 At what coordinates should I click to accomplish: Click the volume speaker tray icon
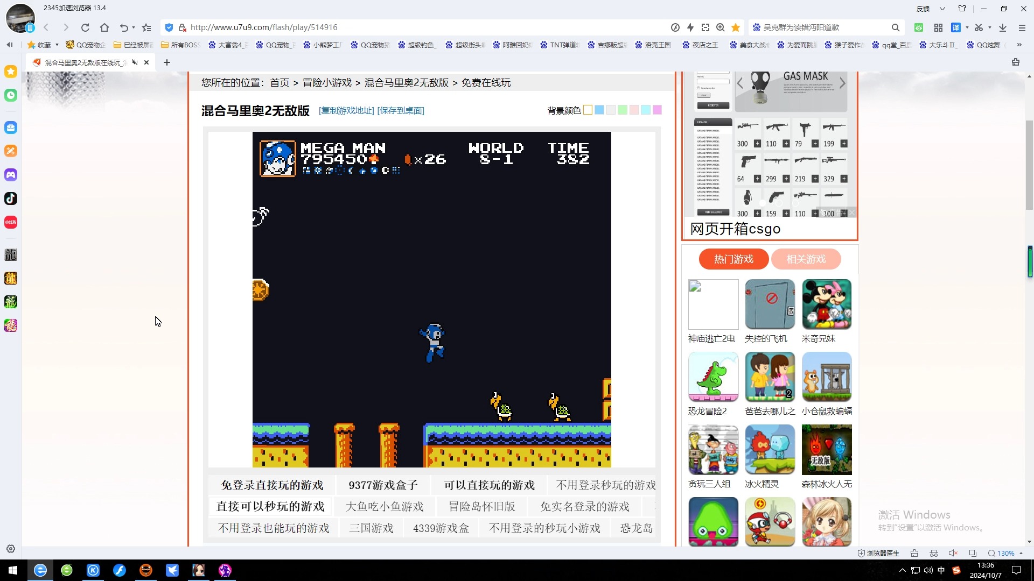[x=928, y=570]
